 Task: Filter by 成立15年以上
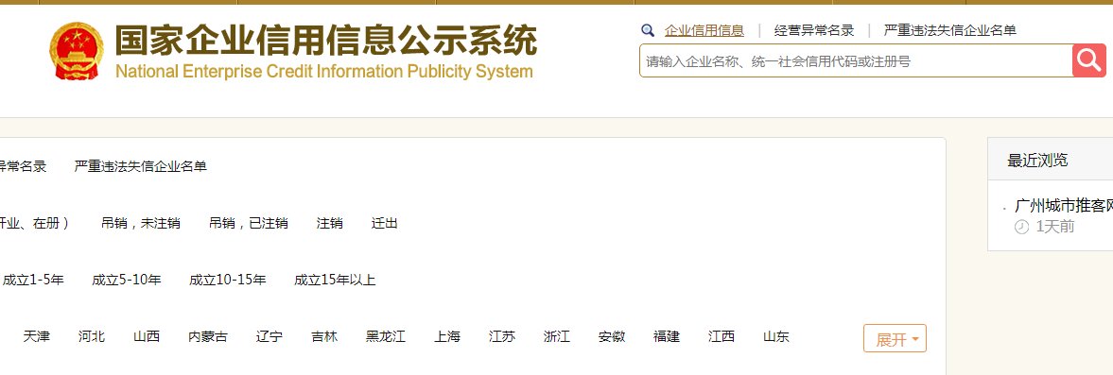click(335, 280)
